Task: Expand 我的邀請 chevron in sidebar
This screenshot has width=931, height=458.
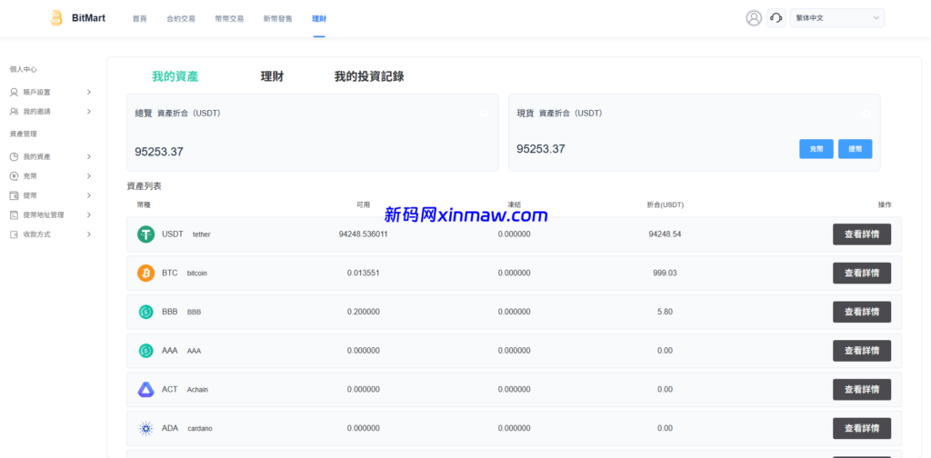Action: pos(88,112)
